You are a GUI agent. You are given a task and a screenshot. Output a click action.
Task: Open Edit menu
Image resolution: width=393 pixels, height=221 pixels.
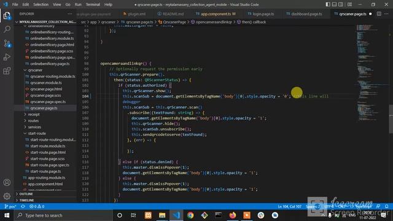26,4
